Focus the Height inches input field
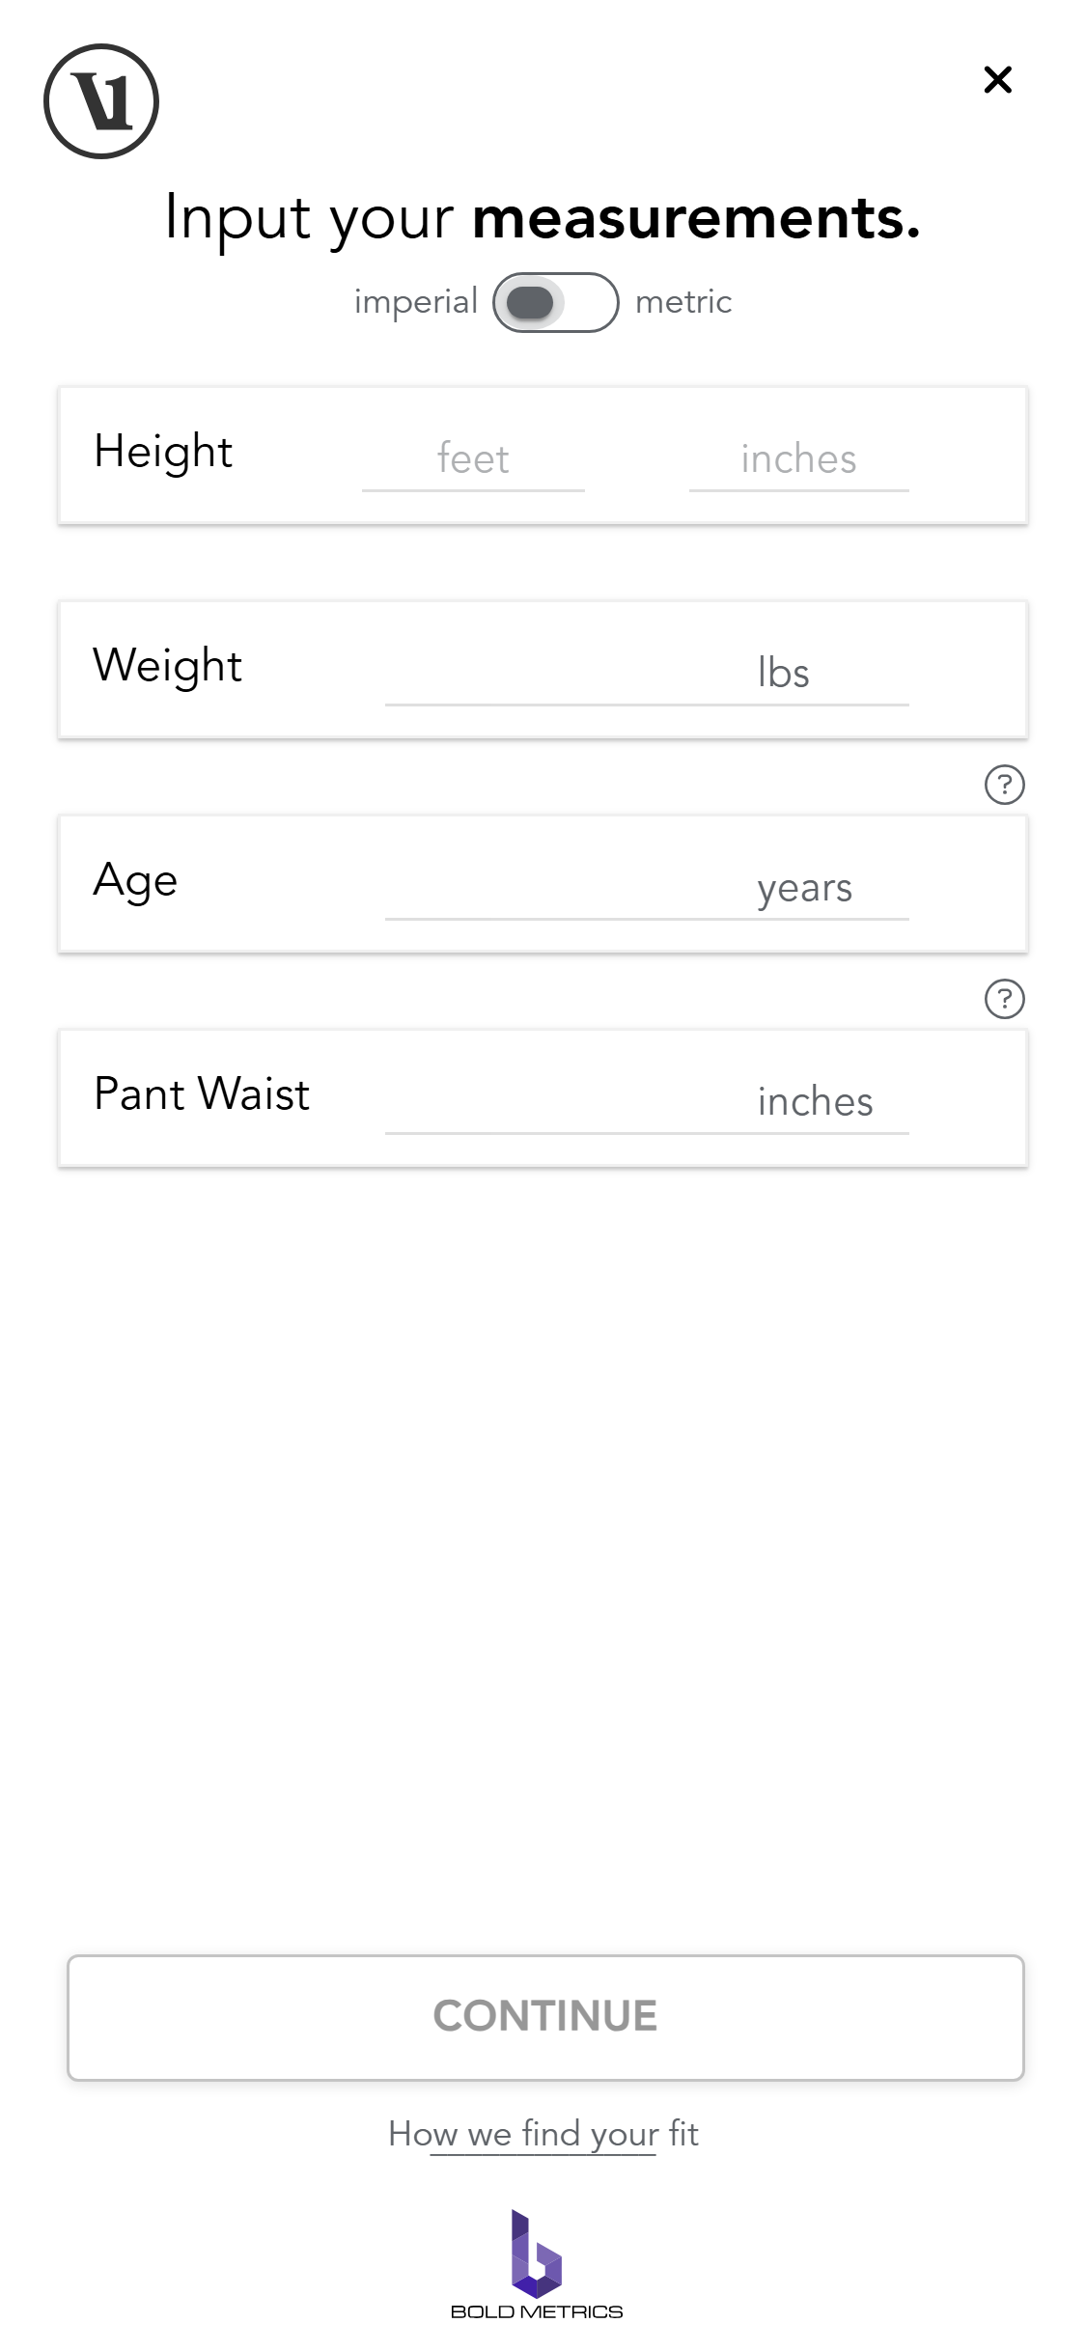The image size is (1086, 2351). pyautogui.click(x=798, y=458)
